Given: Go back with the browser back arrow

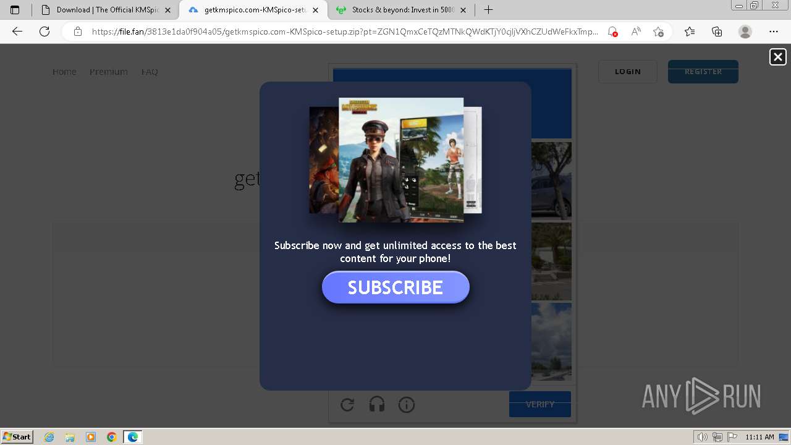Looking at the screenshot, I should pyautogui.click(x=17, y=32).
